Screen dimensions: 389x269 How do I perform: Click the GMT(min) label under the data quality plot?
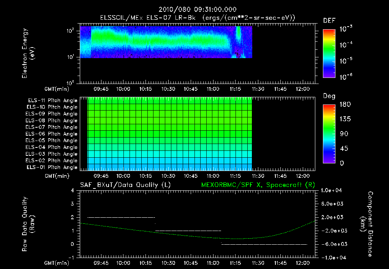(57, 263)
